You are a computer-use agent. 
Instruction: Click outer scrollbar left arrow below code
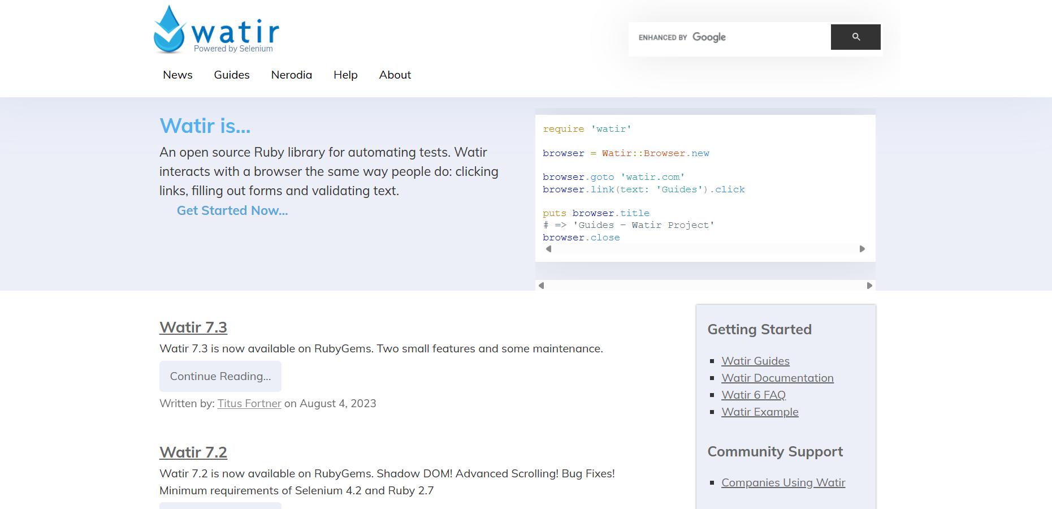[542, 286]
